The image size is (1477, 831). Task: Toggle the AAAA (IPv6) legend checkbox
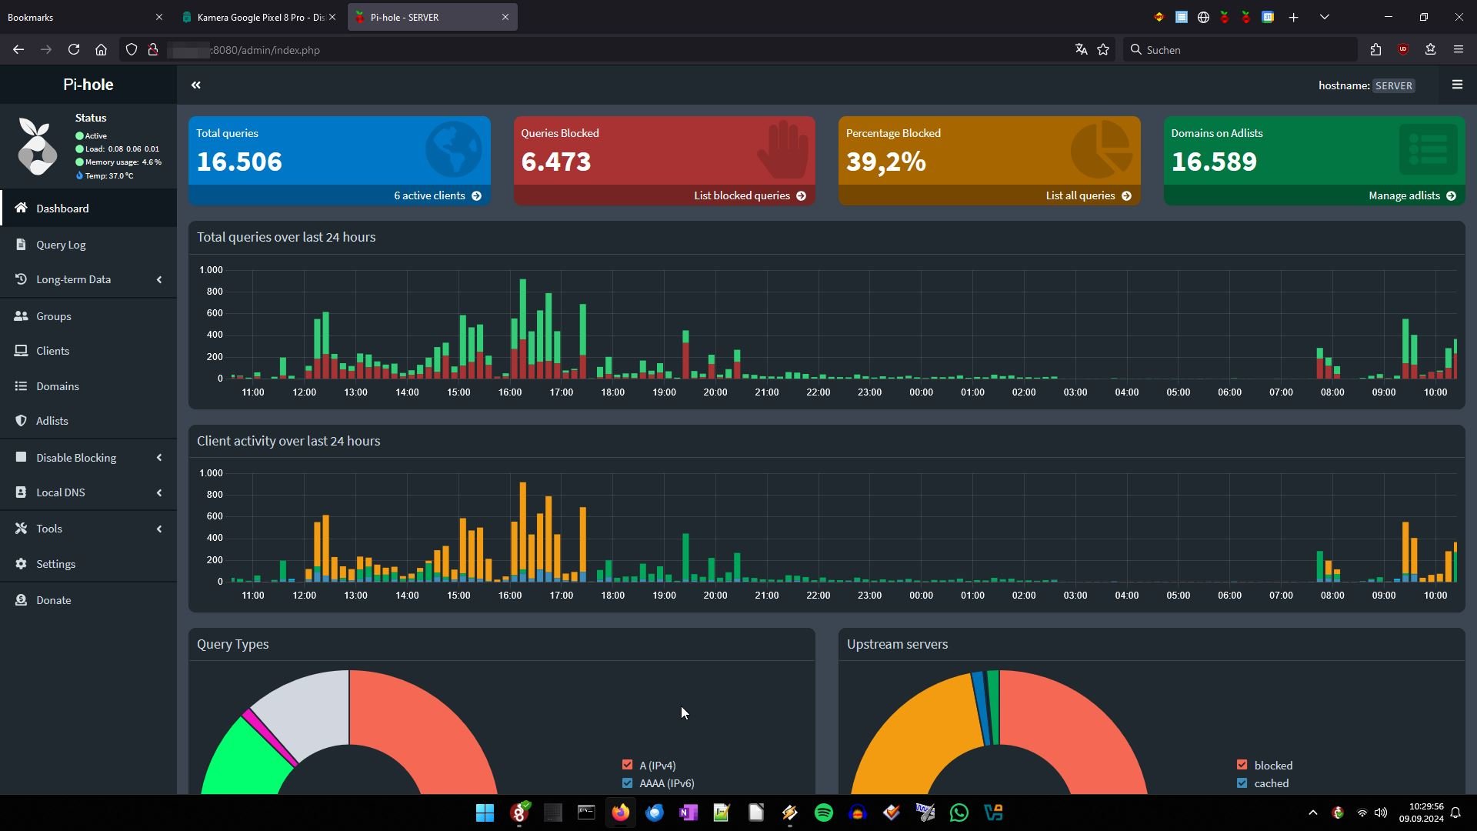[627, 783]
